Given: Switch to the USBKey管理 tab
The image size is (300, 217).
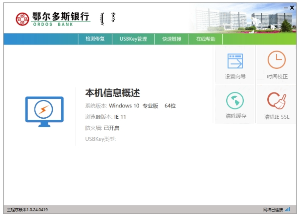Looking at the screenshot, I should (133, 39).
